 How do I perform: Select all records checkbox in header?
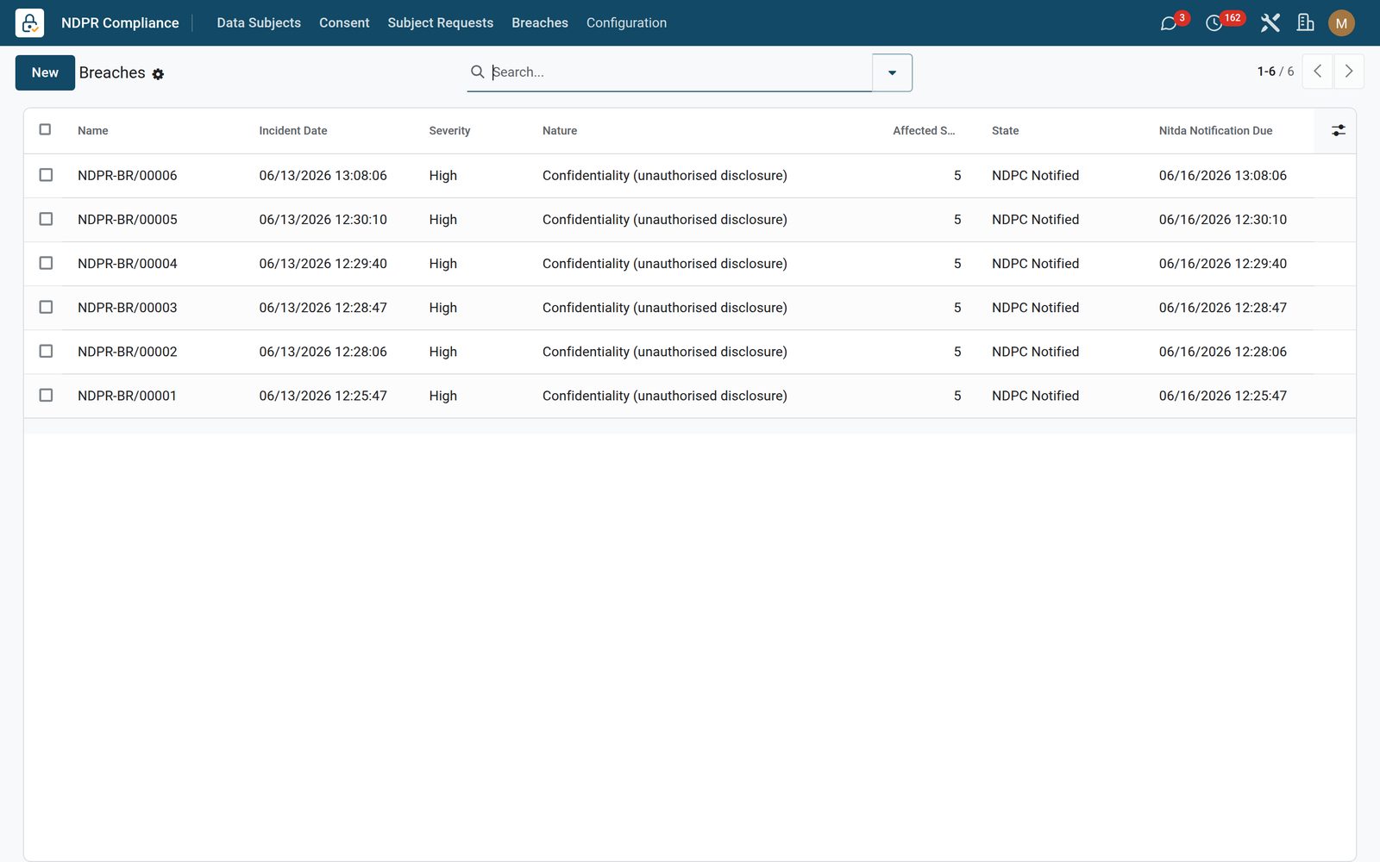(46, 130)
